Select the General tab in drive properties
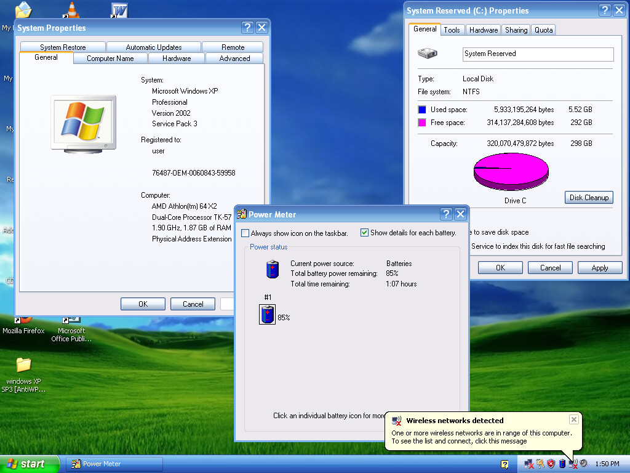Screen dimensions: 630x473 pyautogui.click(x=425, y=29)
